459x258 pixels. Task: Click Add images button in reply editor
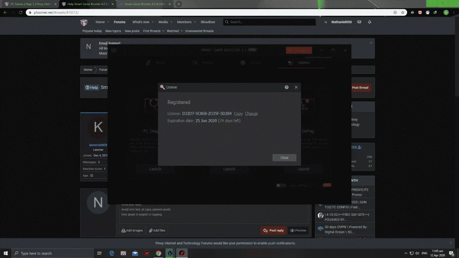(132, 230)
